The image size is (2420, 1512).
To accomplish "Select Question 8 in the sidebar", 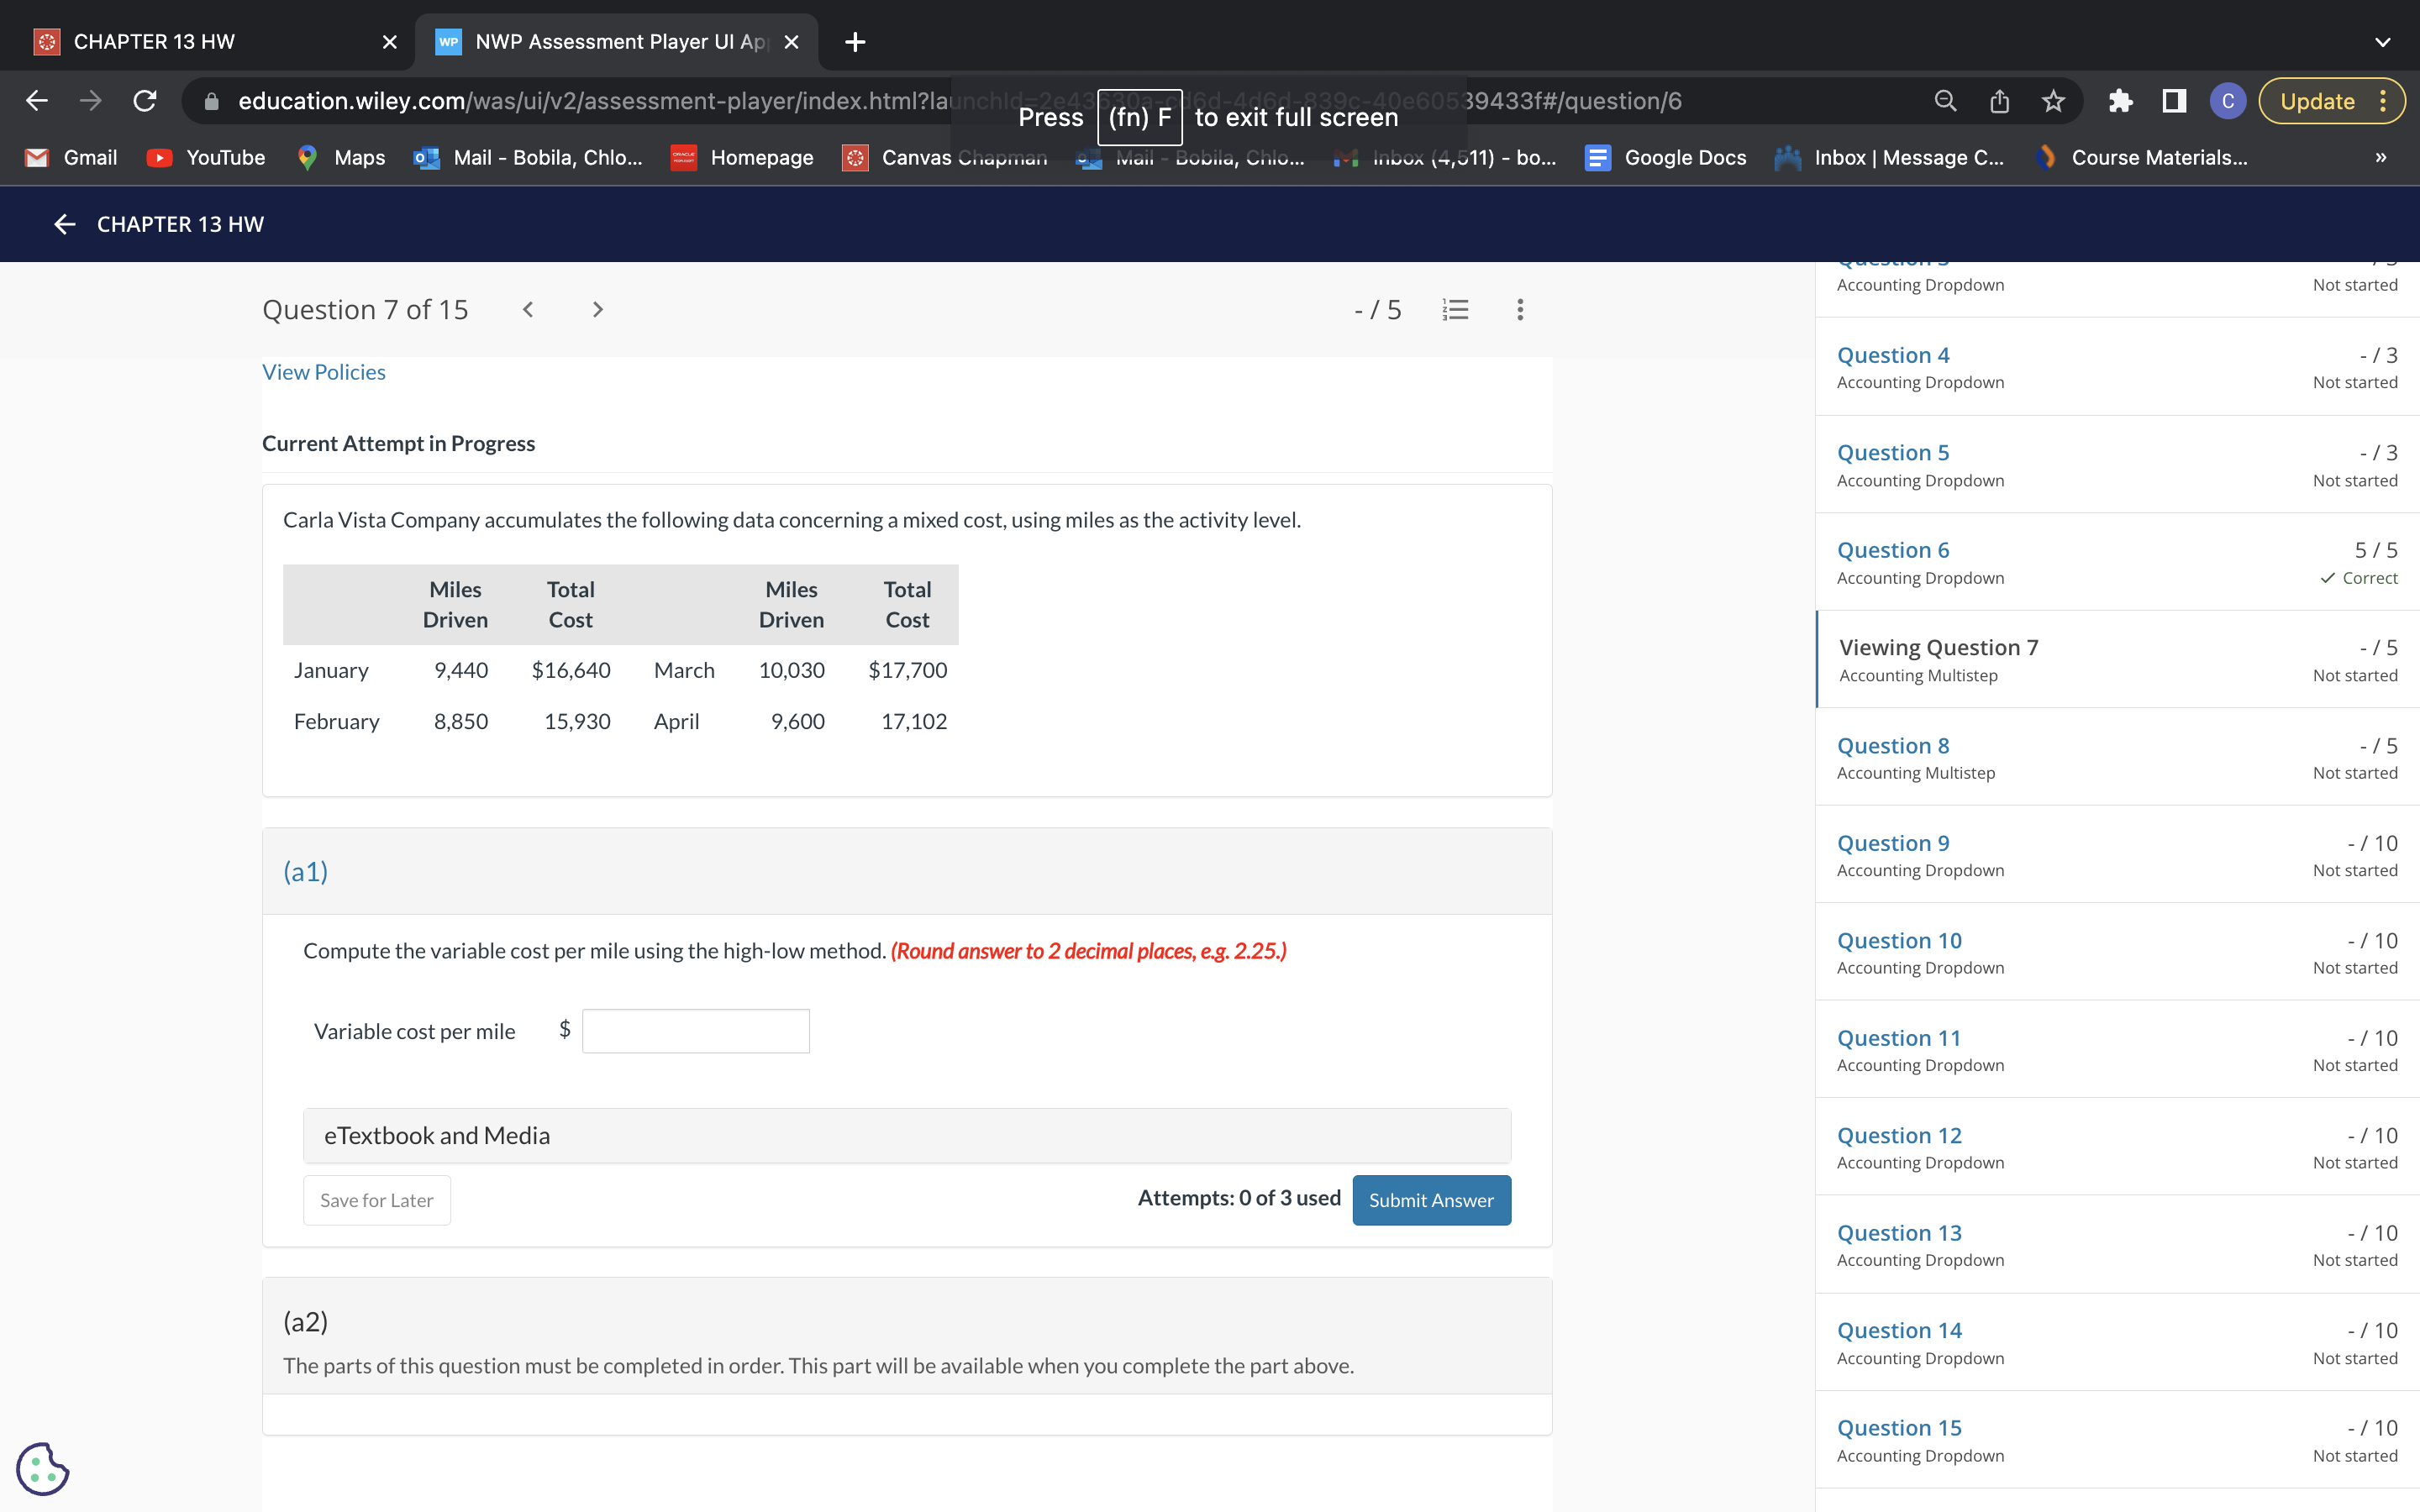I will coord(1893,746).
